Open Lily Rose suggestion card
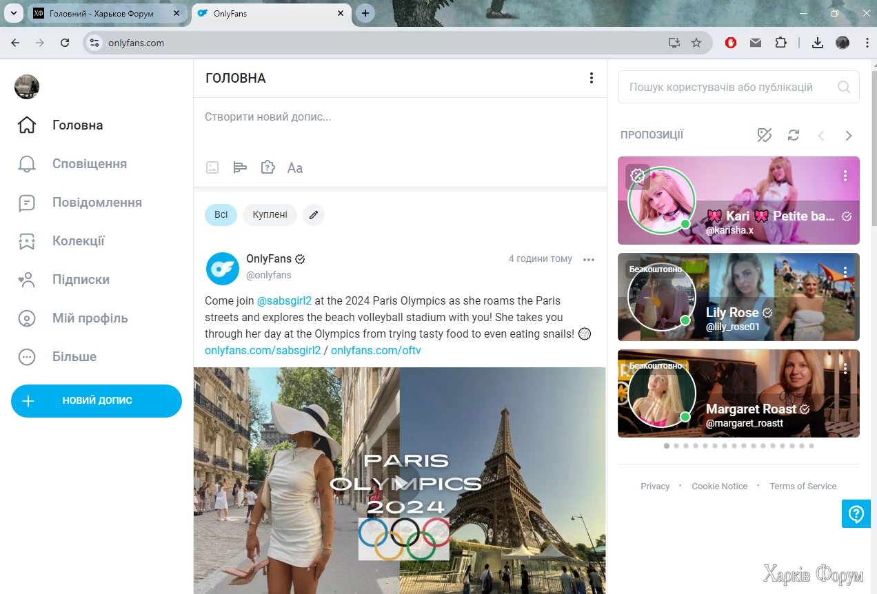The width and height of the screenshot is (877, 594). coord(738,297)
